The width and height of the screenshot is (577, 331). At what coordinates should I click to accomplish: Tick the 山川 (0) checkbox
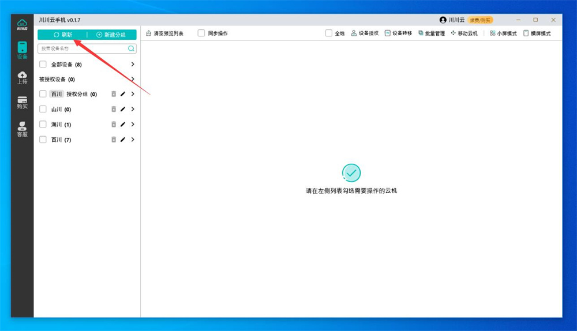pyautogui.click(x=43, y=109)
